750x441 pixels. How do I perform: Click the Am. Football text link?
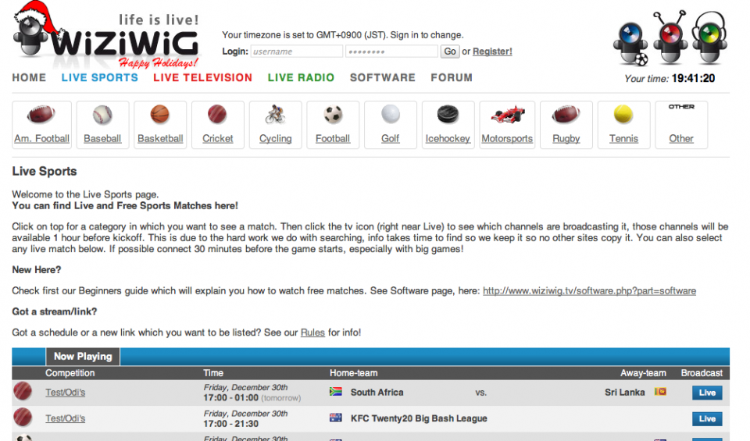tap(41, 139)
